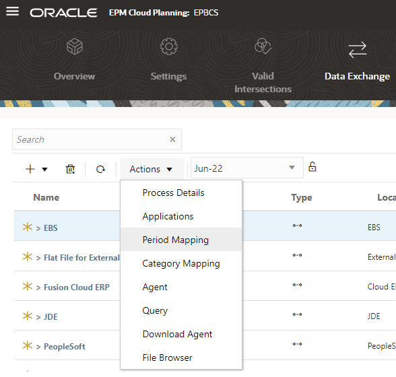Click the type icon in JDE row
396x377 pixels.
tap(297, 314)
